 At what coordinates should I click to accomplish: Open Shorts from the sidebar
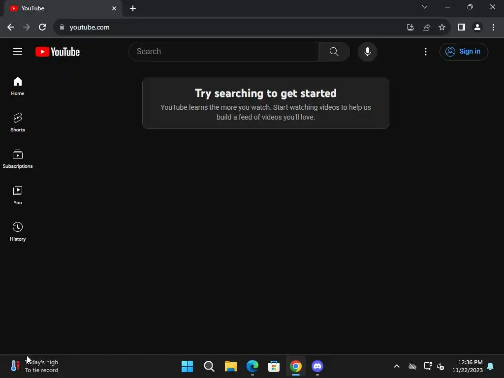[x=18, y=123]
